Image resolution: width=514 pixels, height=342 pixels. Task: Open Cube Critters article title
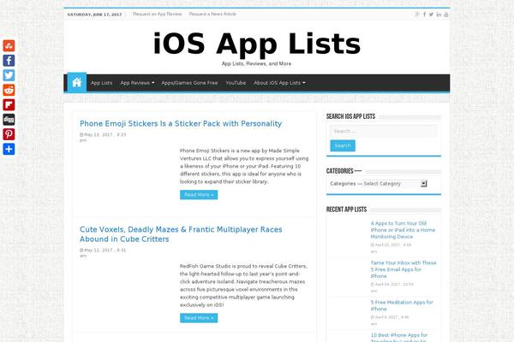pos(181,234)
